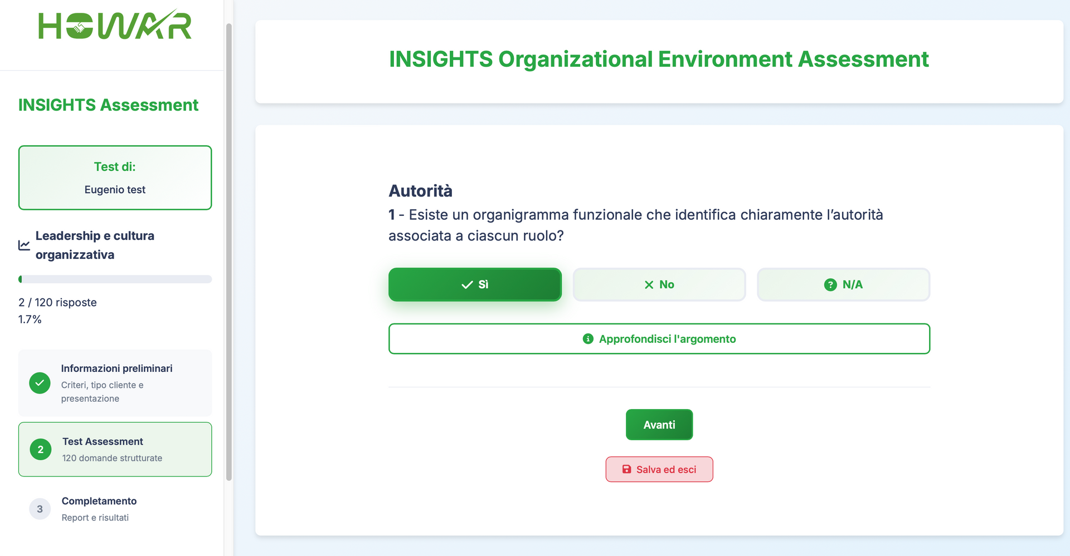Select the No answer option

click(659, 285)
